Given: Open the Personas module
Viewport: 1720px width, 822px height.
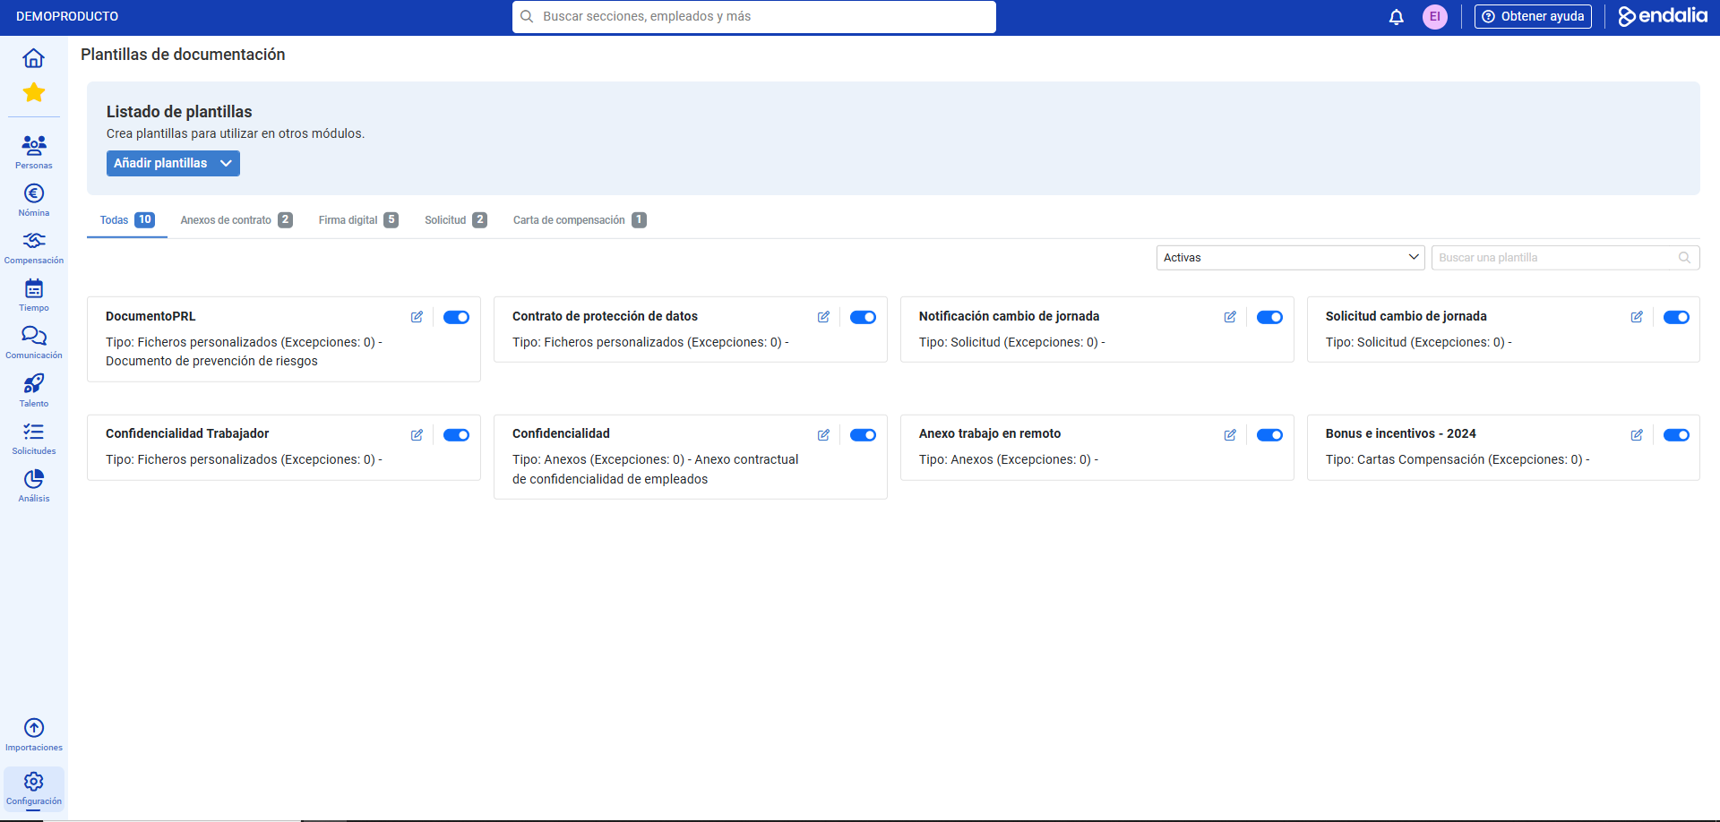Looking at the screenshot, I should 33,151.
